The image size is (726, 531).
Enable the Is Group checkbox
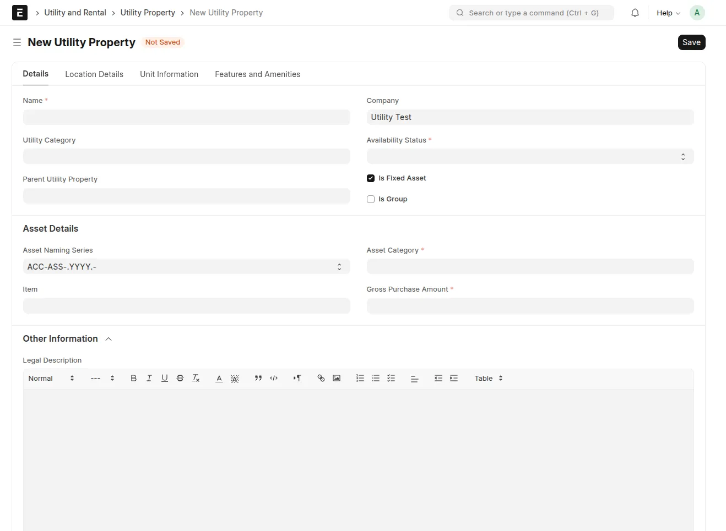pyautogui.click(x=371, y=199)
